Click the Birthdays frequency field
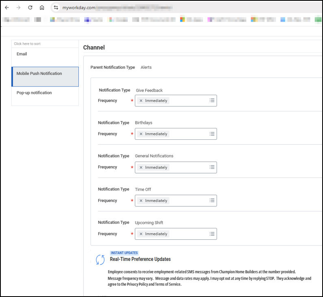 [x=176, y=134]
